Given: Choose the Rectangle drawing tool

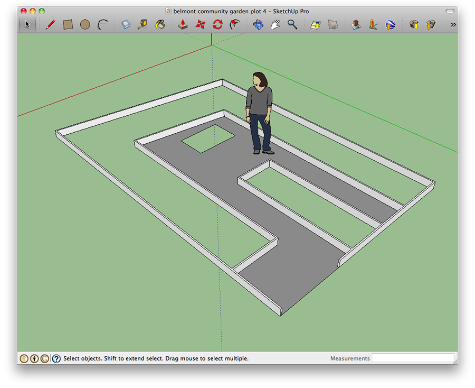Looking at the screenshot, I should [68, 24].
